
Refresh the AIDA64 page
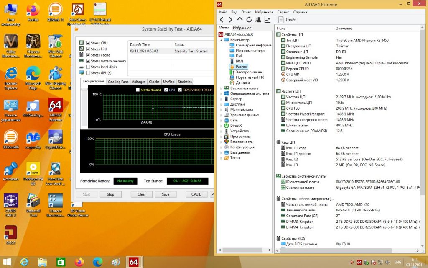(x=249, y=20)
